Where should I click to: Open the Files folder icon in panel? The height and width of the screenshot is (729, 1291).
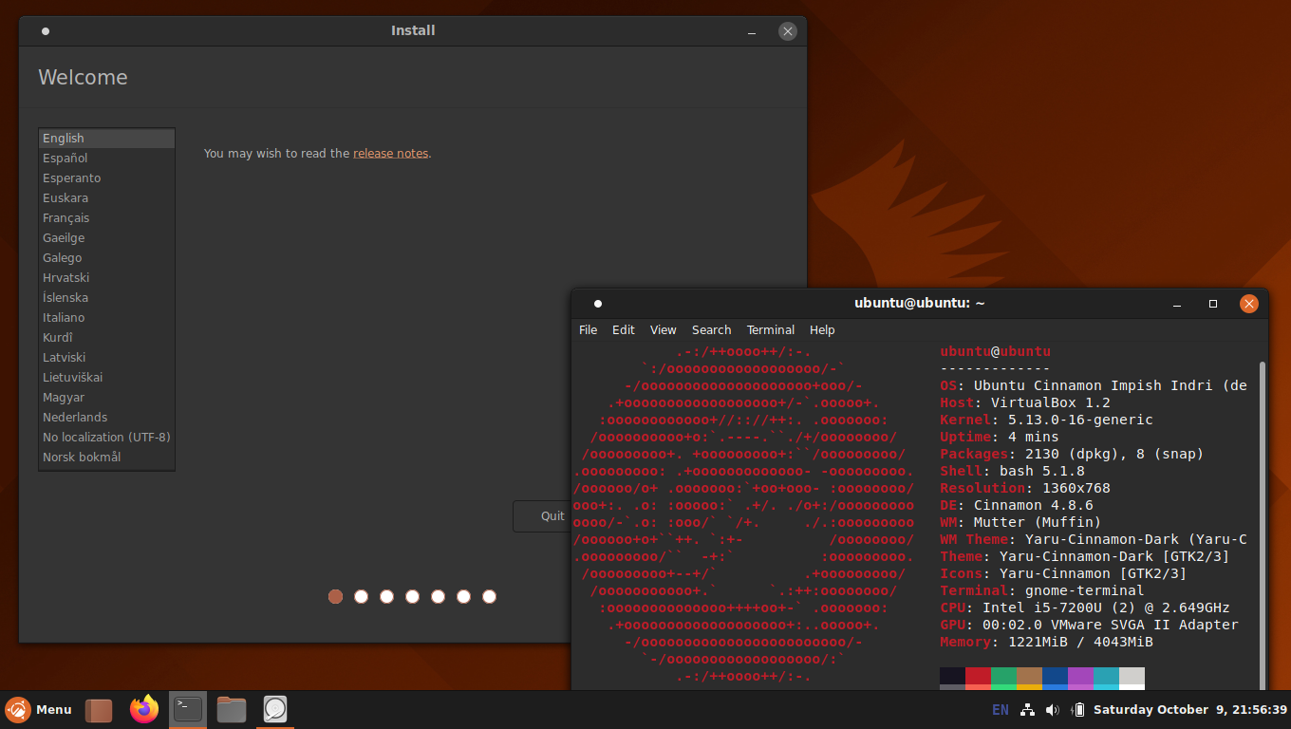click(x=231, y=709)
